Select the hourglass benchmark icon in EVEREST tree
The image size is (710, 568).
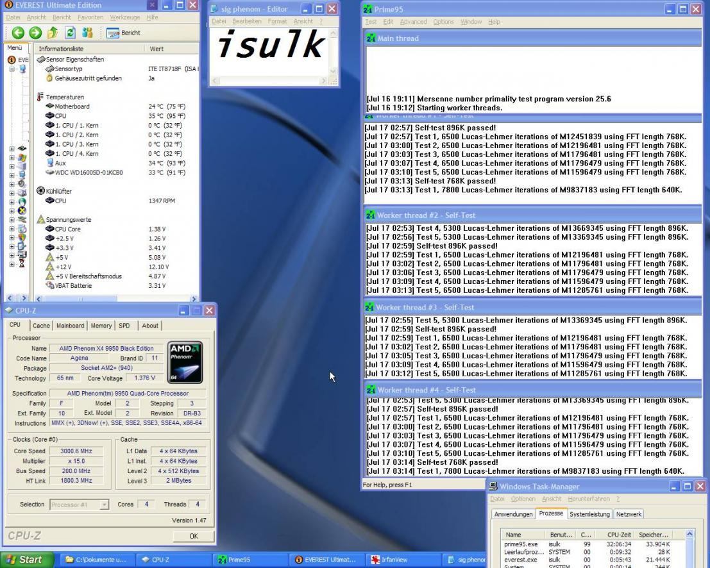(22, 263)
